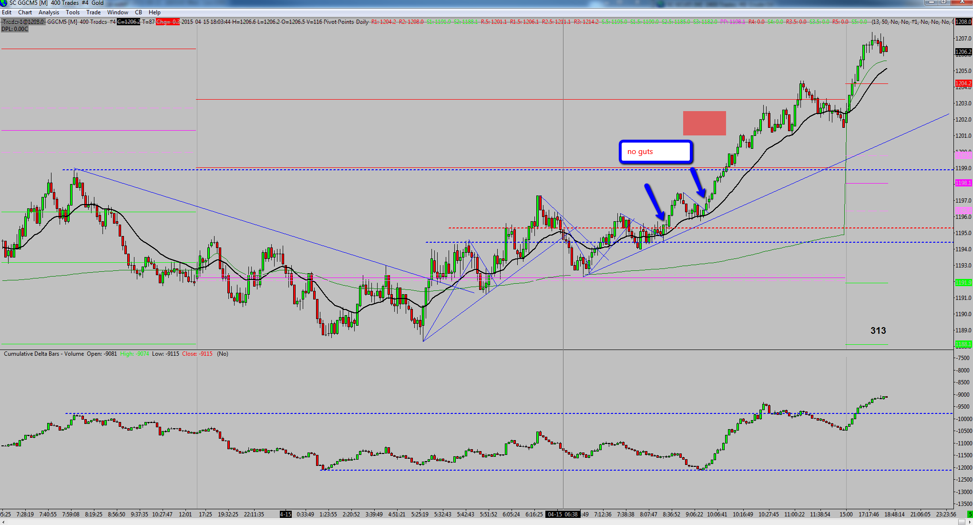
Task: Open the Window menu
Action: coord(118,12)
